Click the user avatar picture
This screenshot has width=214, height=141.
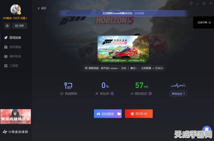click(15, 9)
